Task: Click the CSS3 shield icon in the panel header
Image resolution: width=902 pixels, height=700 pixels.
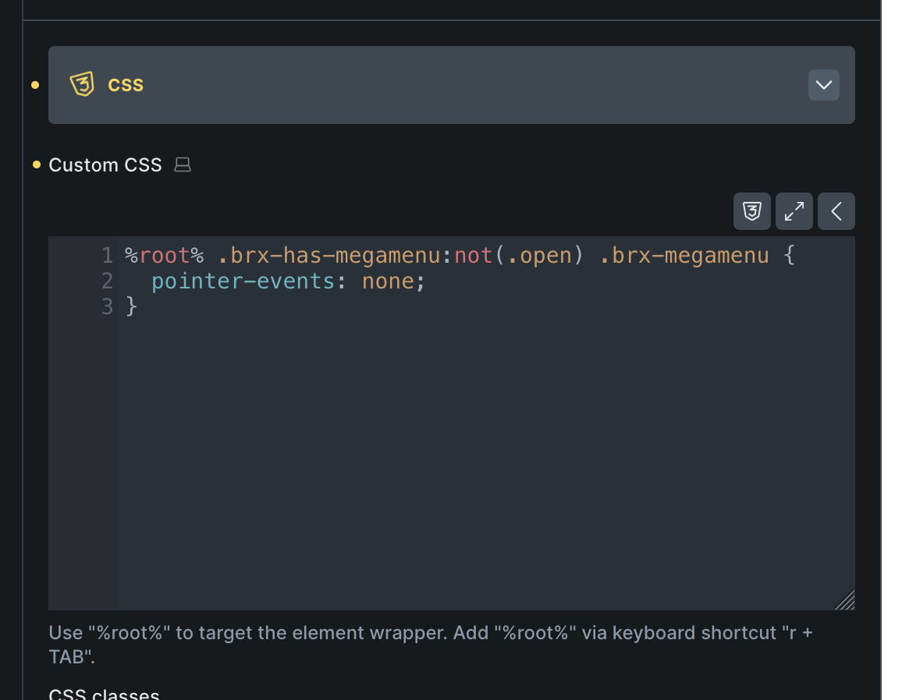Action: 82,84
